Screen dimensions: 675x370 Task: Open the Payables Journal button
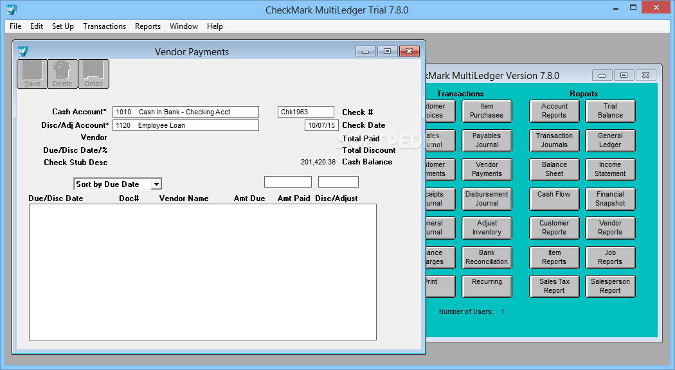tap(487, 140)
